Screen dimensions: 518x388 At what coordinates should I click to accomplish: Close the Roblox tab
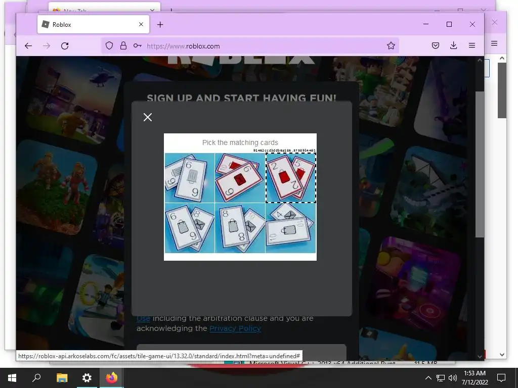tap(141, 24)
